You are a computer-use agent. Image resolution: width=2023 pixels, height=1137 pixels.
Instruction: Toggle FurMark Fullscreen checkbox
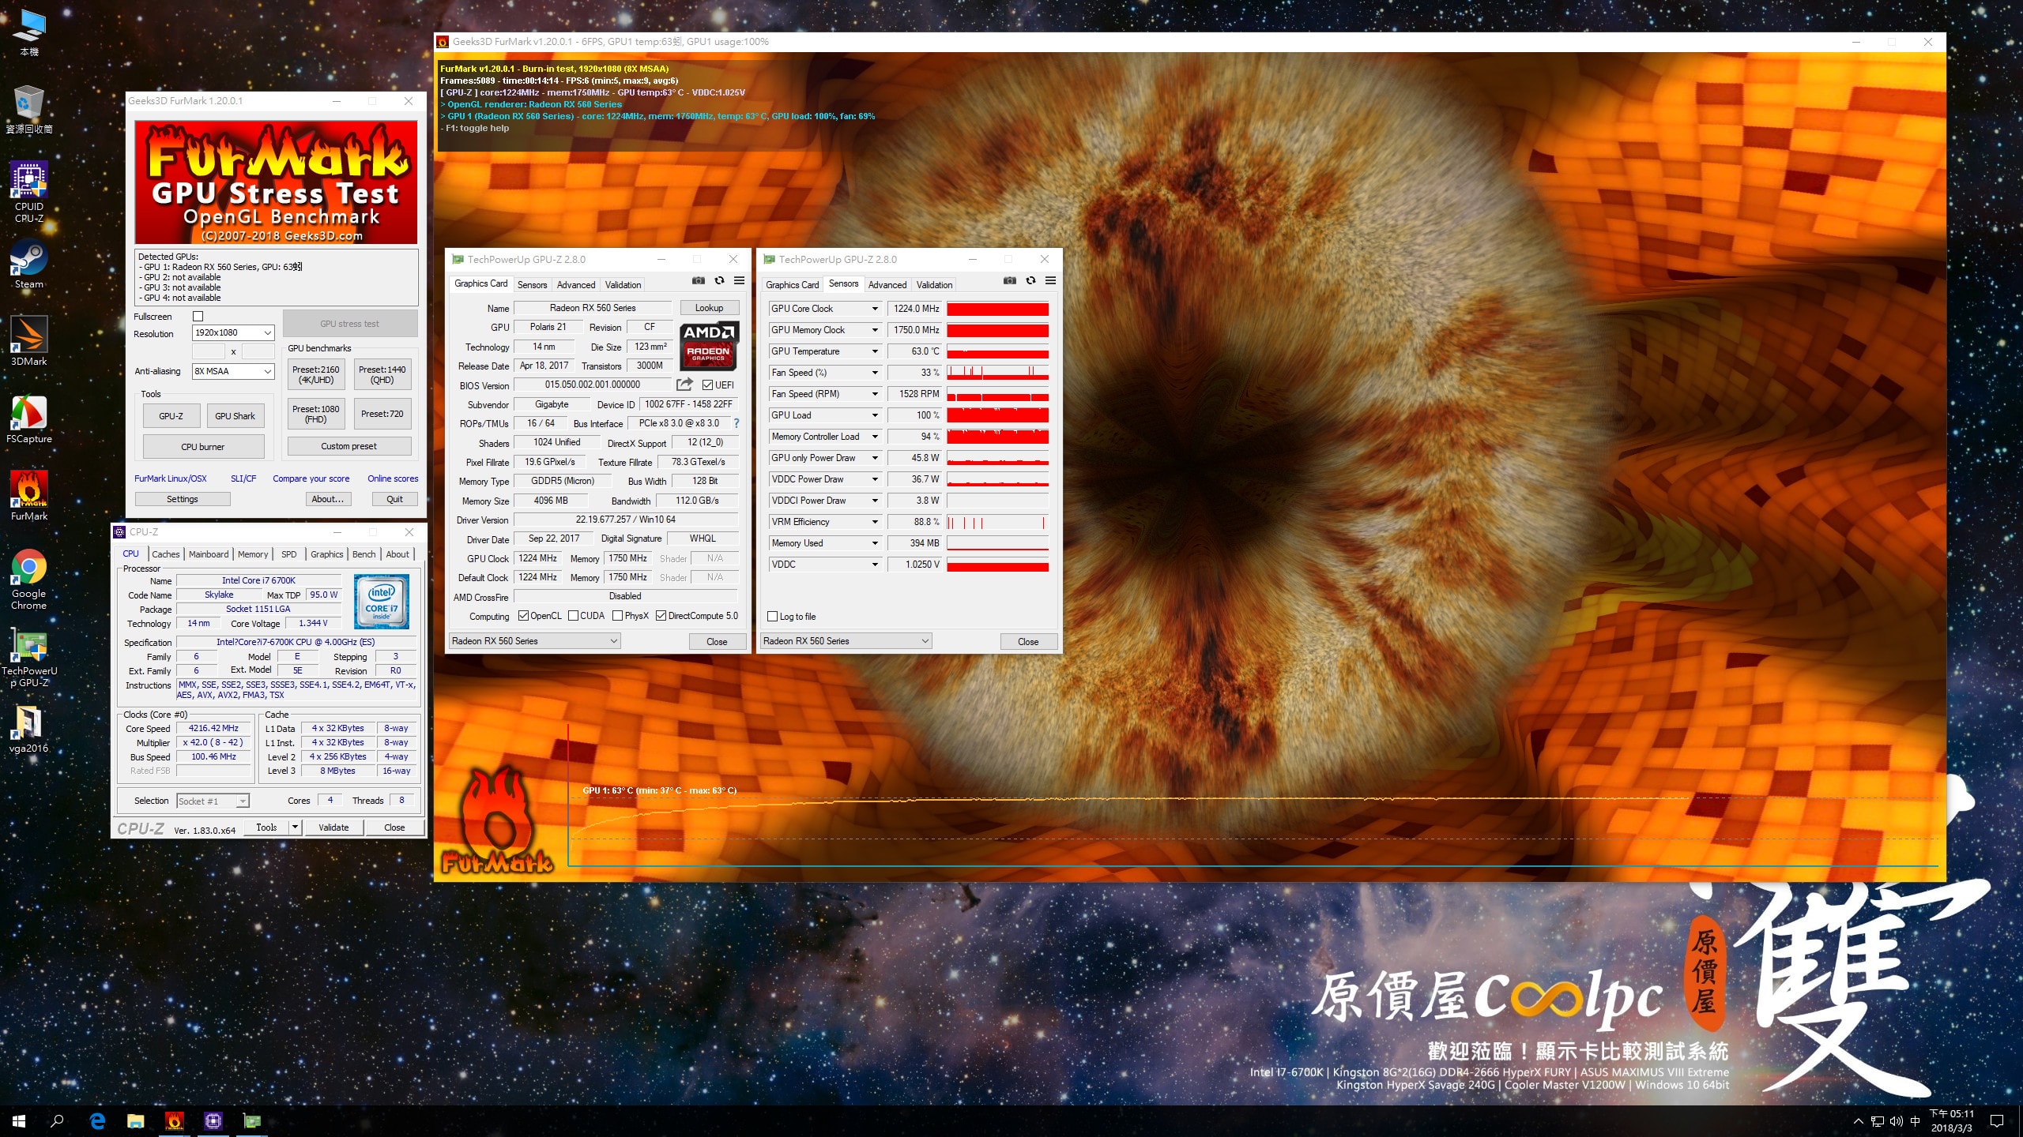coord(198,316)
